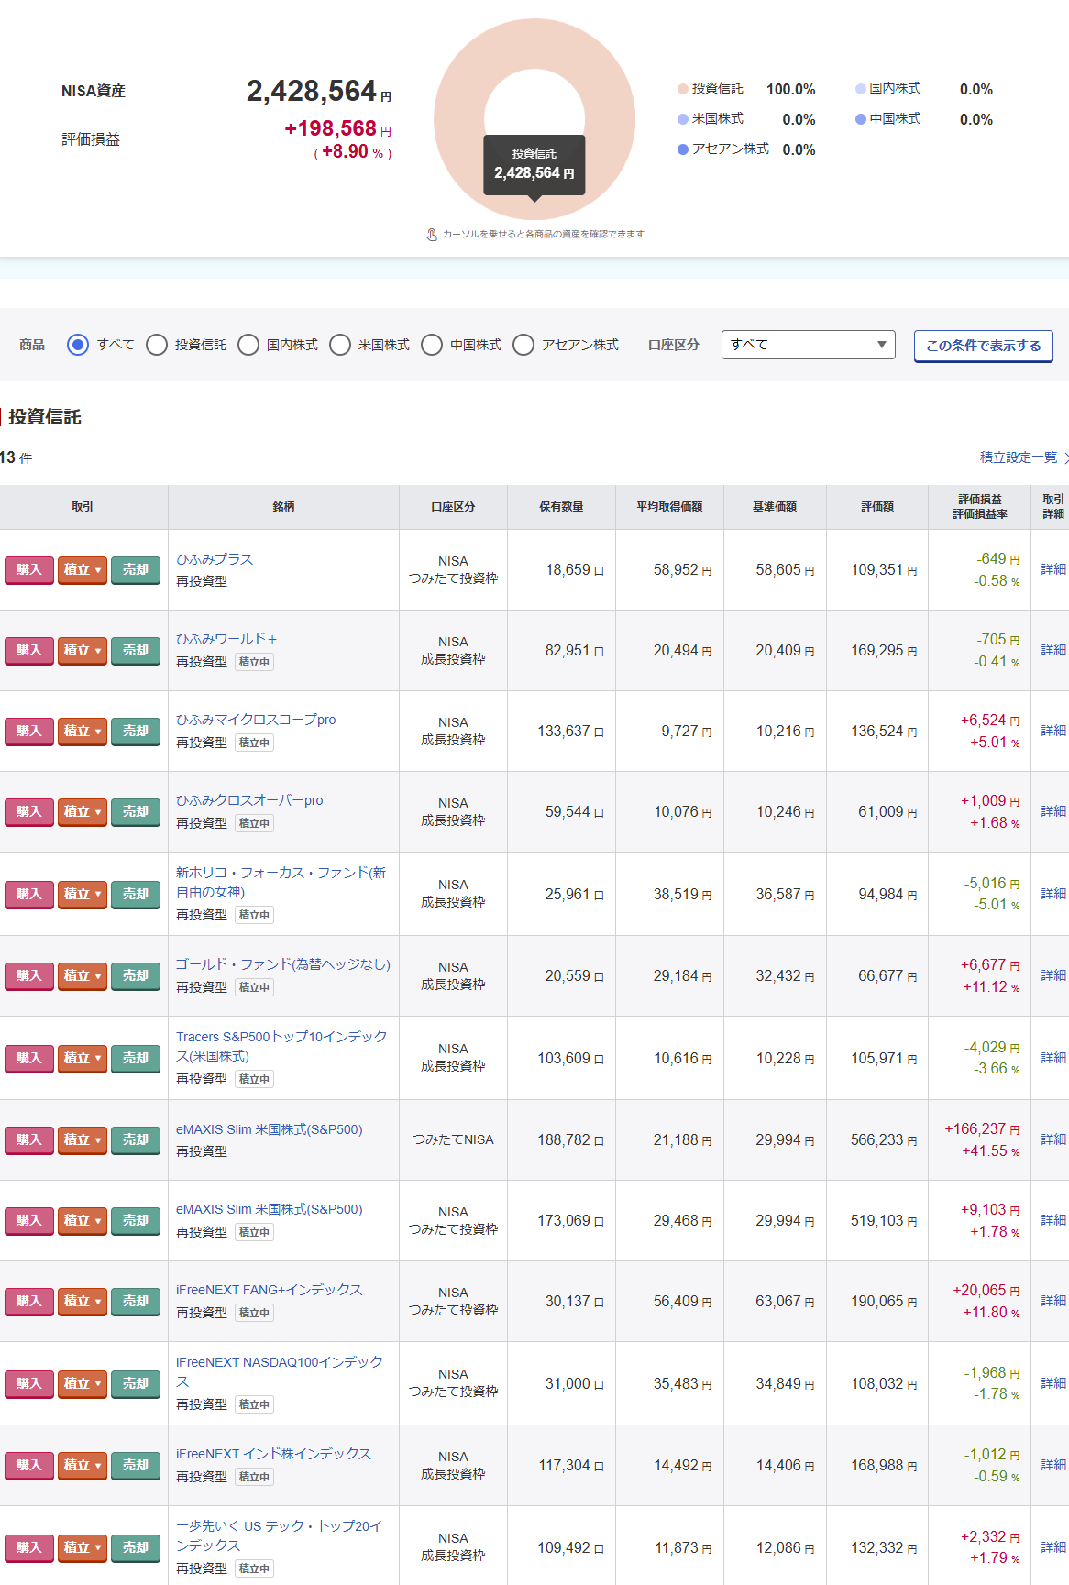The image size is (1069, 1585).
Task: Choose the 米国株式 radio option
Action: (340, 345)
